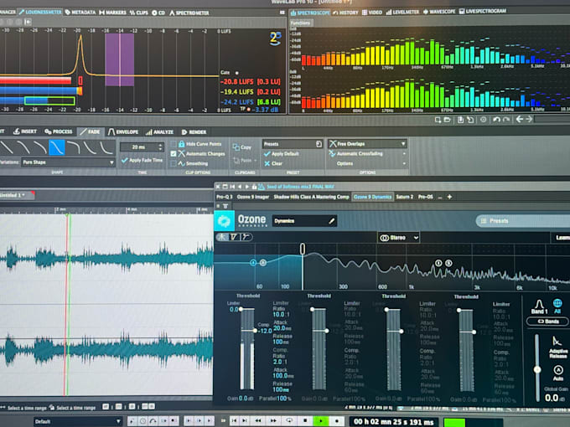Click first detection mode icon in Ozone
The height and width of the screenshot is (427, 570).
(221, 237)
